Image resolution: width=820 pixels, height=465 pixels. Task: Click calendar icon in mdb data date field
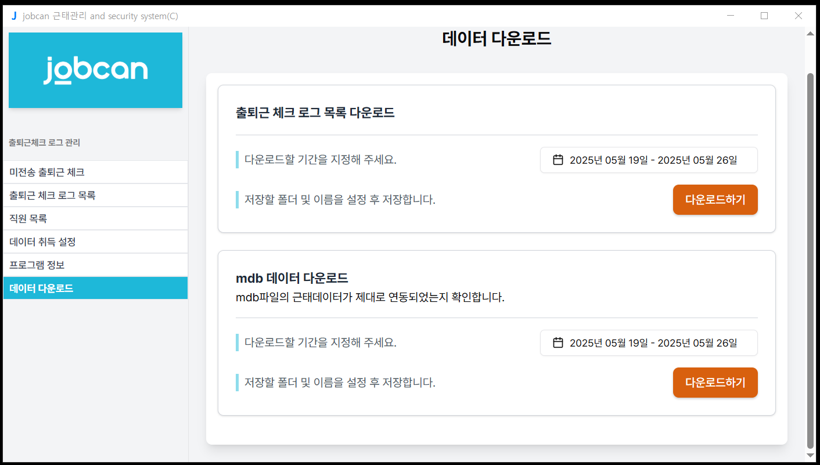pyautogui.click(x=558, y=343)
